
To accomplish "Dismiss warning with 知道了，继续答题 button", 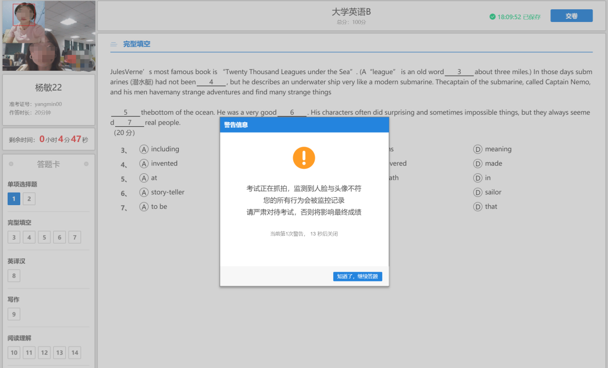I will pyautogui.click(x=357, y=276).
